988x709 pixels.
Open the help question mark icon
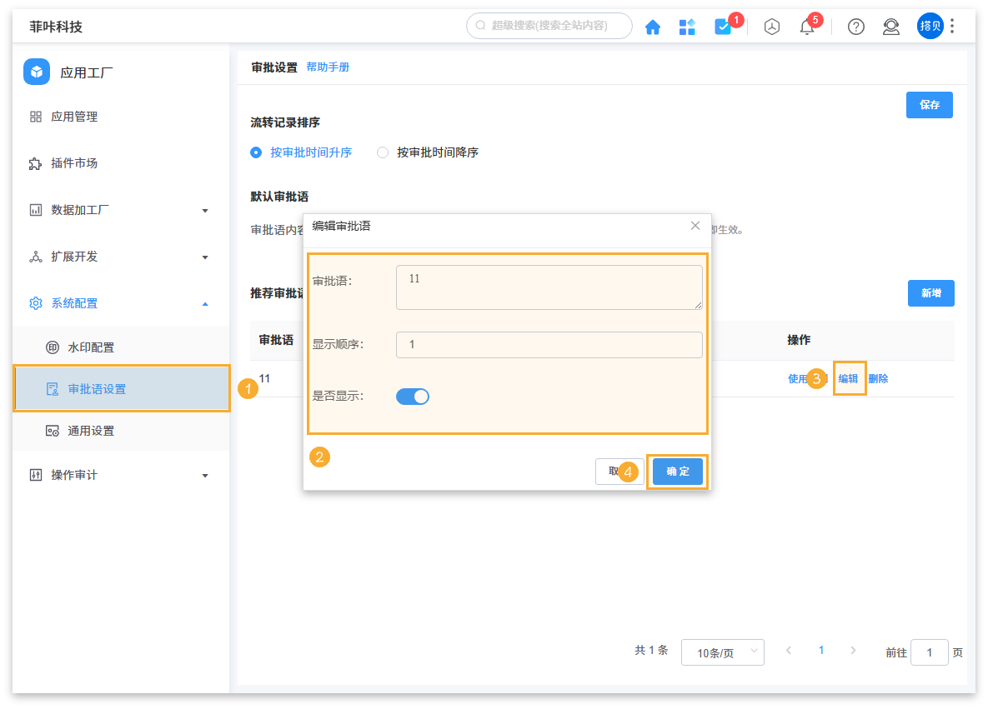[x=855, y=27]
